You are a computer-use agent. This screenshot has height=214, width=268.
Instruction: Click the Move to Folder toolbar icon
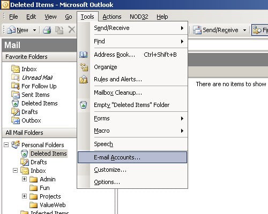59,30
